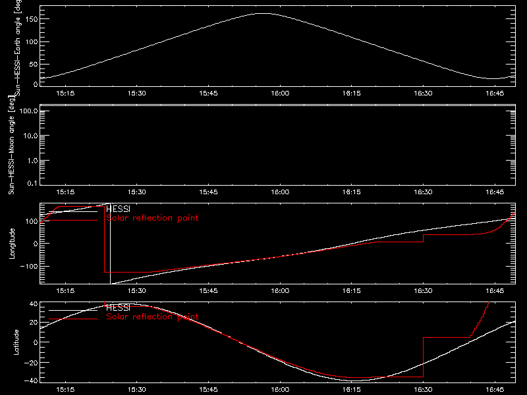Click red legend line sample in Latitude plot
Image resolution: width=527 pixels, height=395 pixels.
[73, 319]
